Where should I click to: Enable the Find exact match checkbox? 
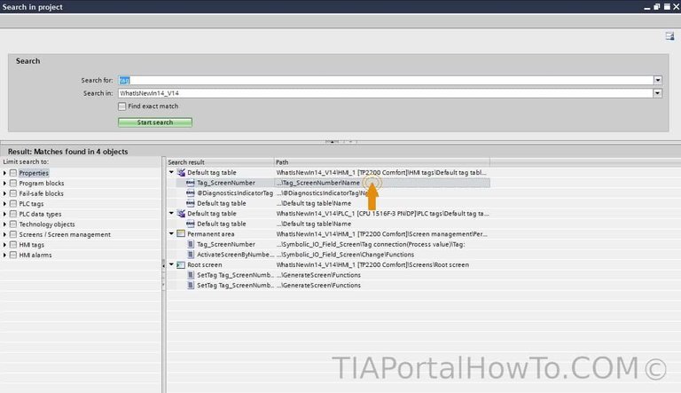pos(122,106)
